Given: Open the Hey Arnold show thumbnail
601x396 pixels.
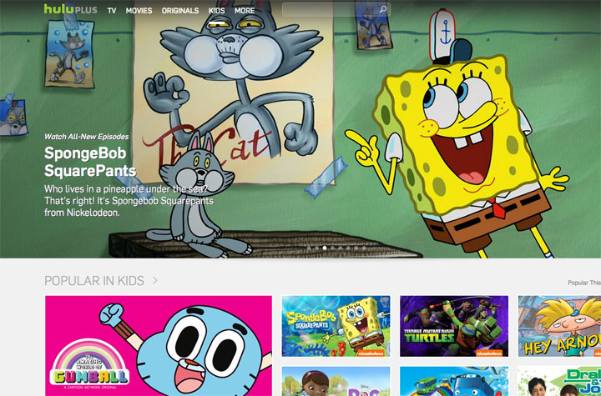Looking at the screenshot, I should click(559, 326).
